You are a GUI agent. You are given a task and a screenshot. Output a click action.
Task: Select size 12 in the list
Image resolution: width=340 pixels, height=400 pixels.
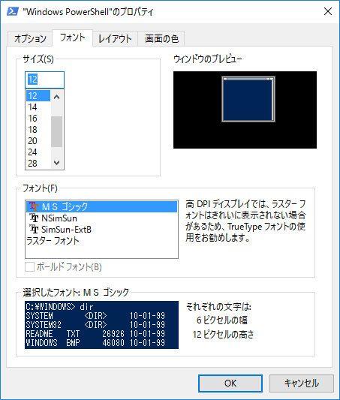pos(38,95)
